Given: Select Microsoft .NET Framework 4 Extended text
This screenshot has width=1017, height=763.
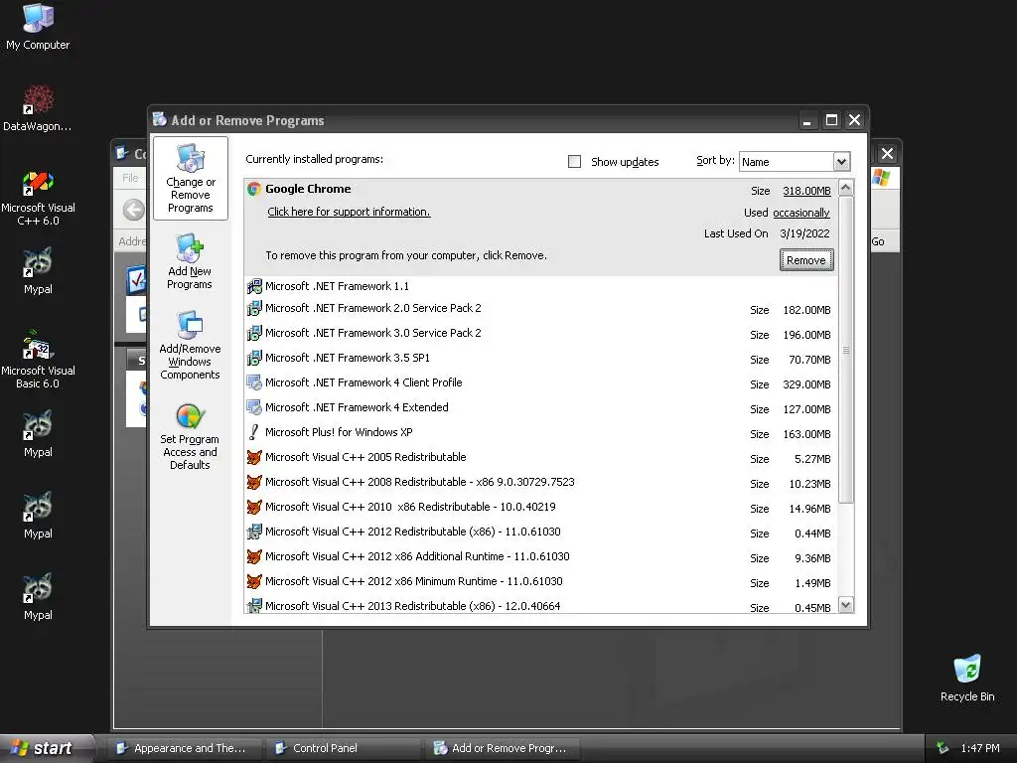Looking at the screenshot, I should (x=357, y=407).
